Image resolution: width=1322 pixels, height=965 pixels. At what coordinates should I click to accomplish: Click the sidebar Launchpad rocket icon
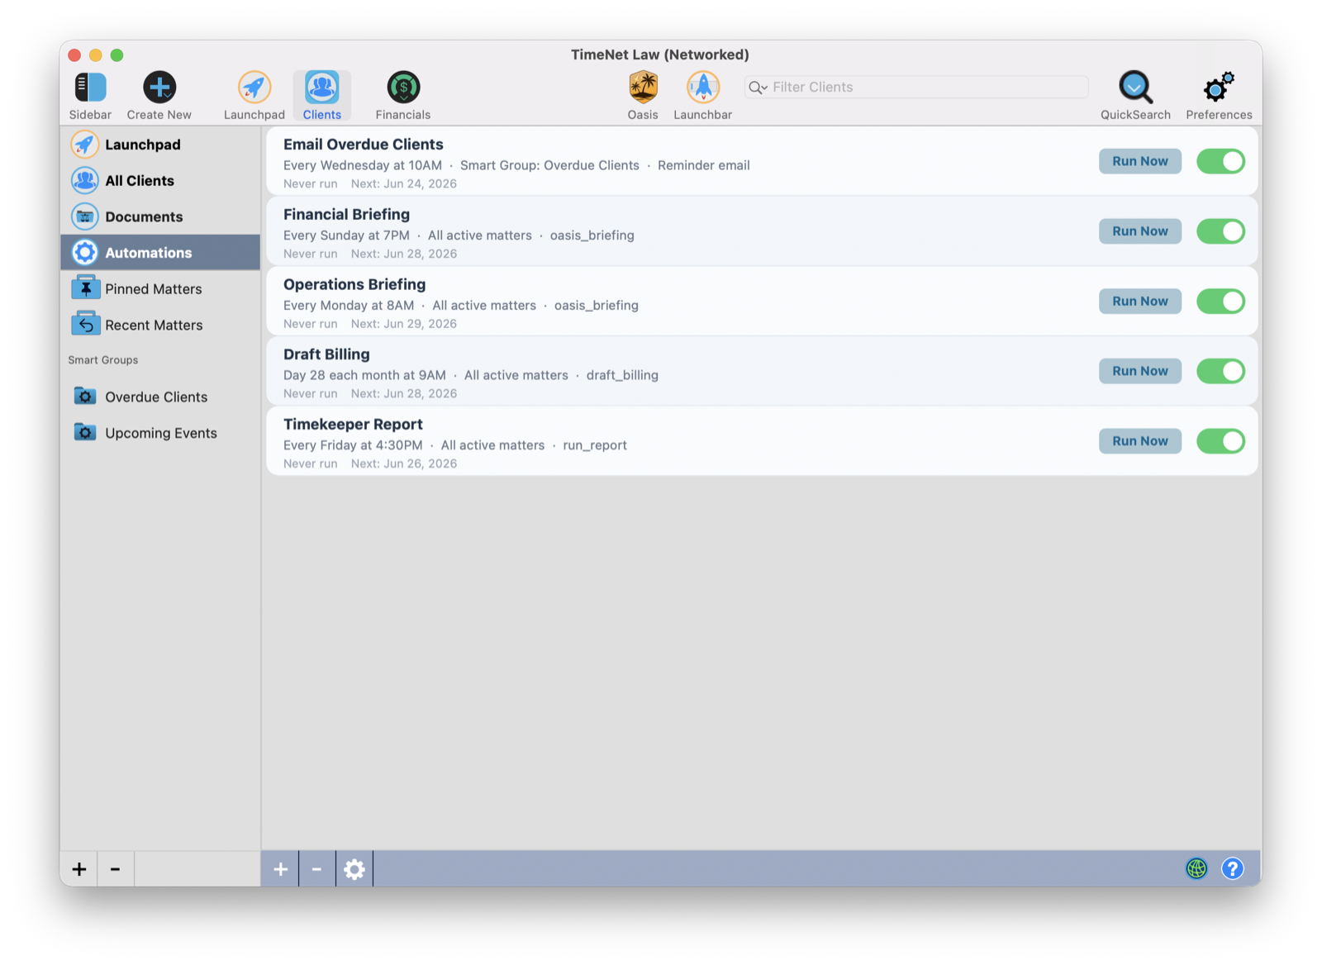(x=84, y=144)
